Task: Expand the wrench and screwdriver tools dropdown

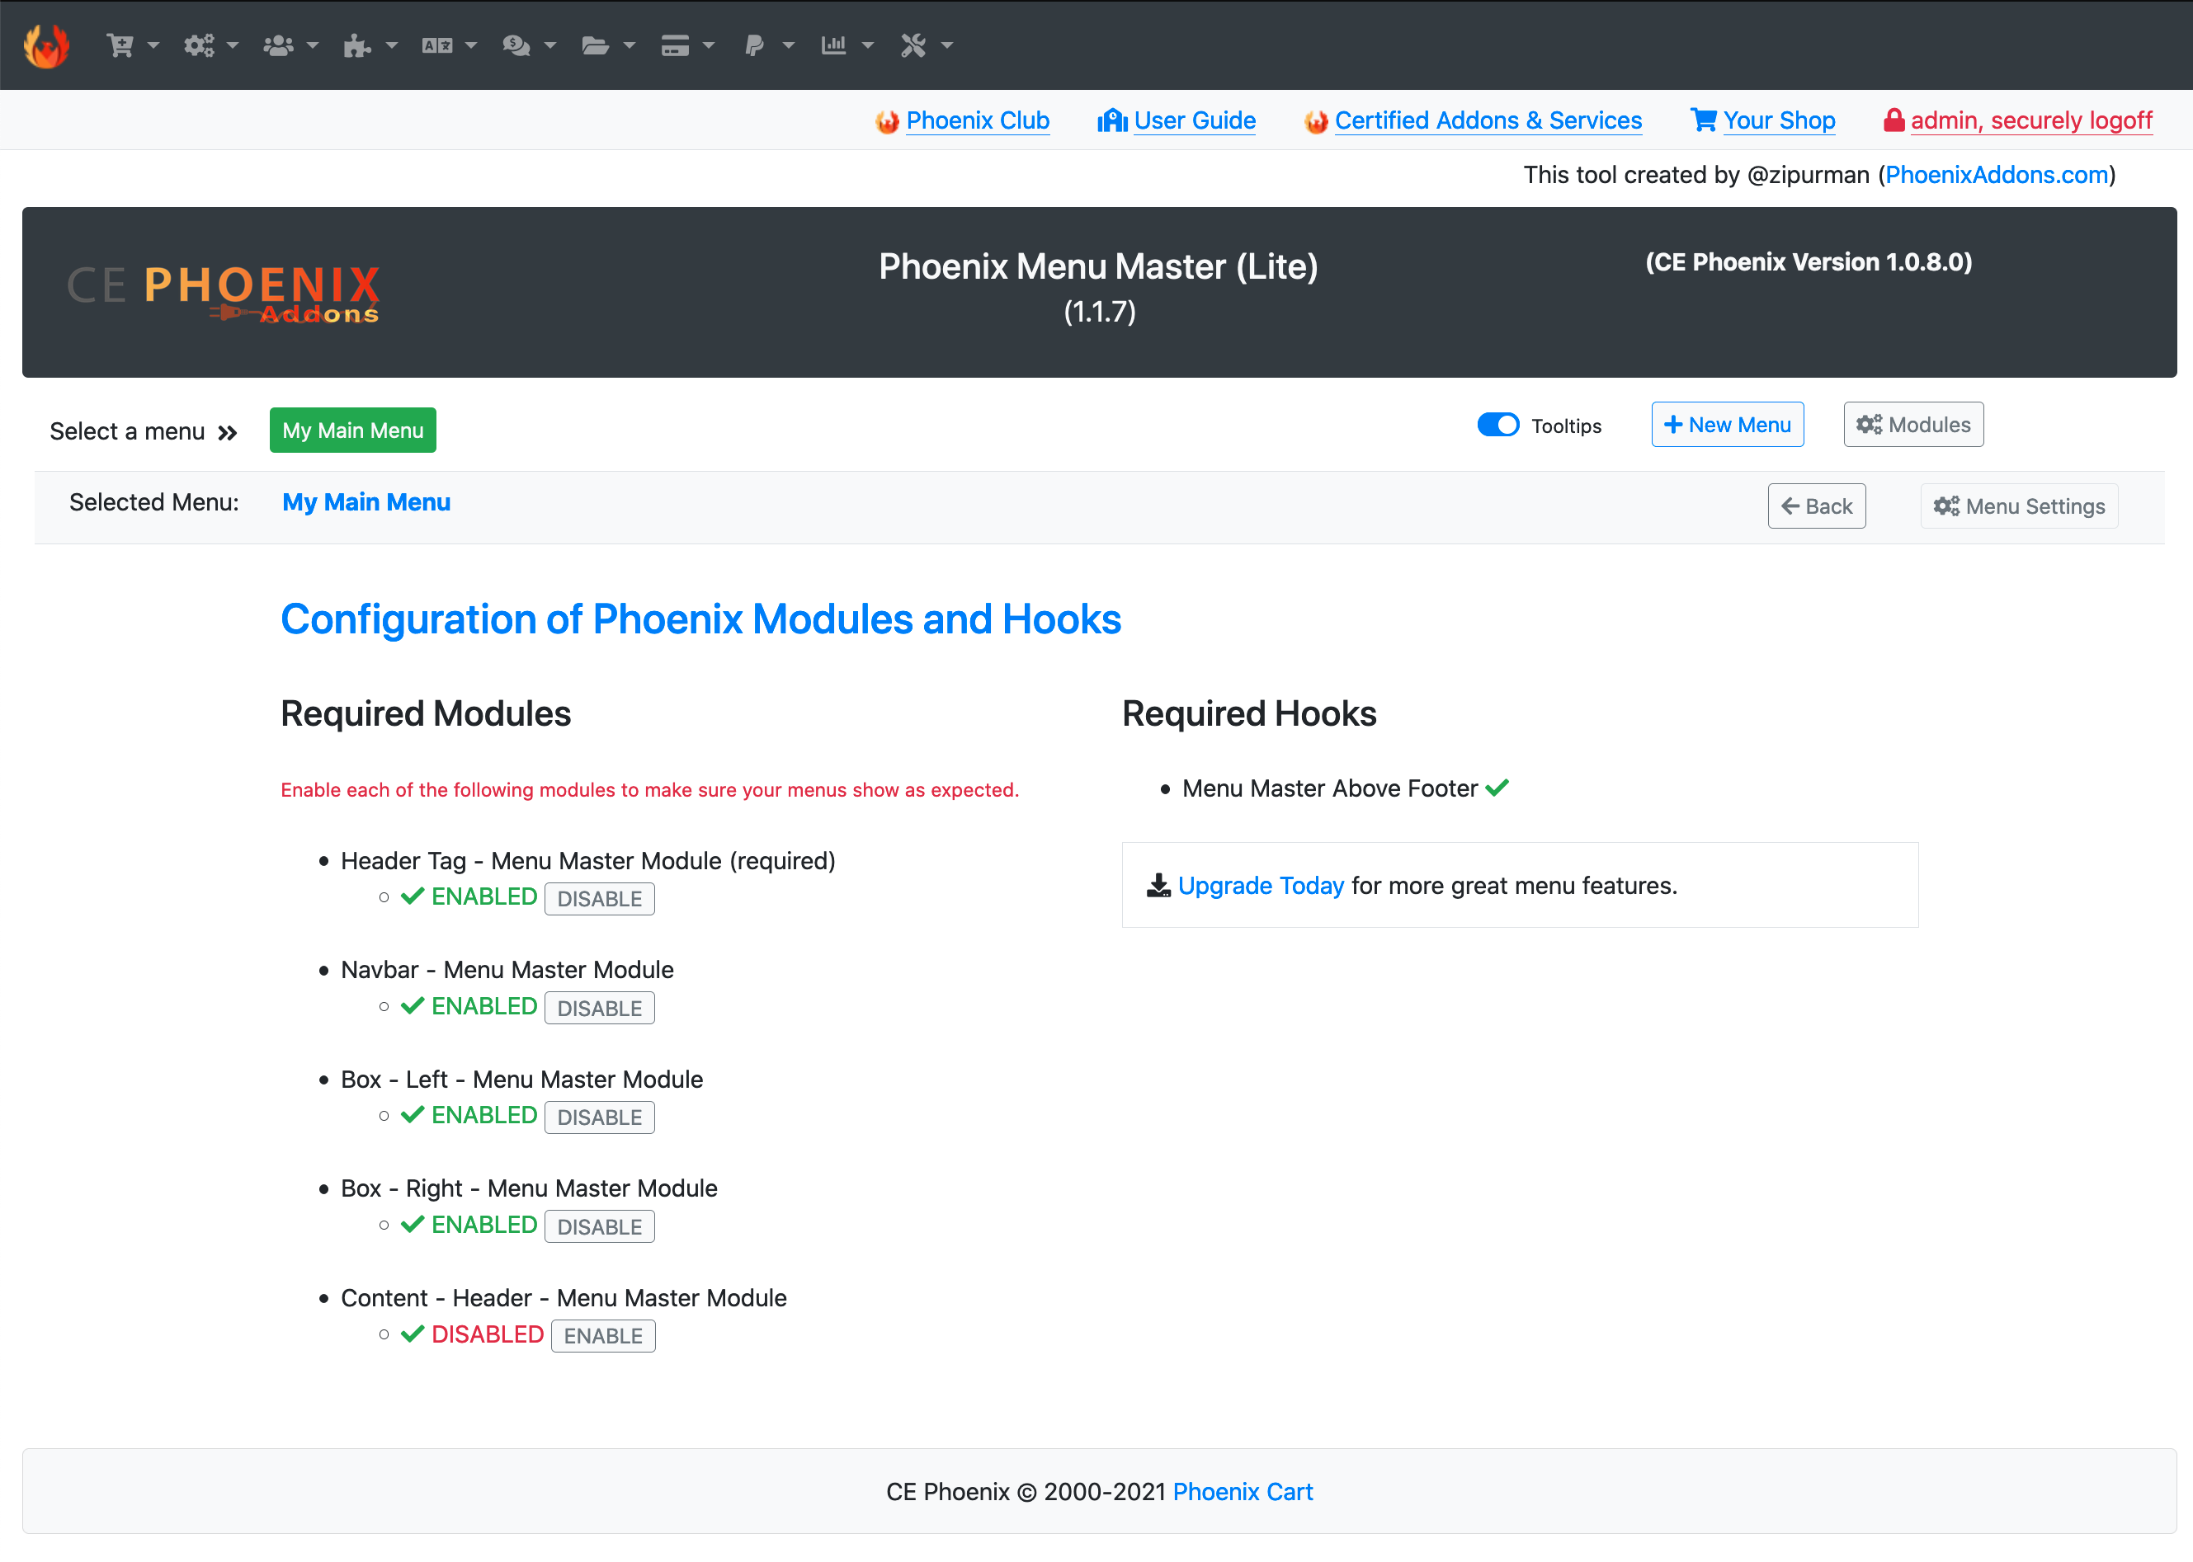Action: tap(927, 45)
